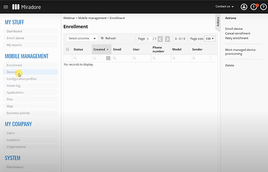View alerts notification icon with badge
The width and height of the screenshot is (268, 172).
pyautogui.click(x=254, y=7)
